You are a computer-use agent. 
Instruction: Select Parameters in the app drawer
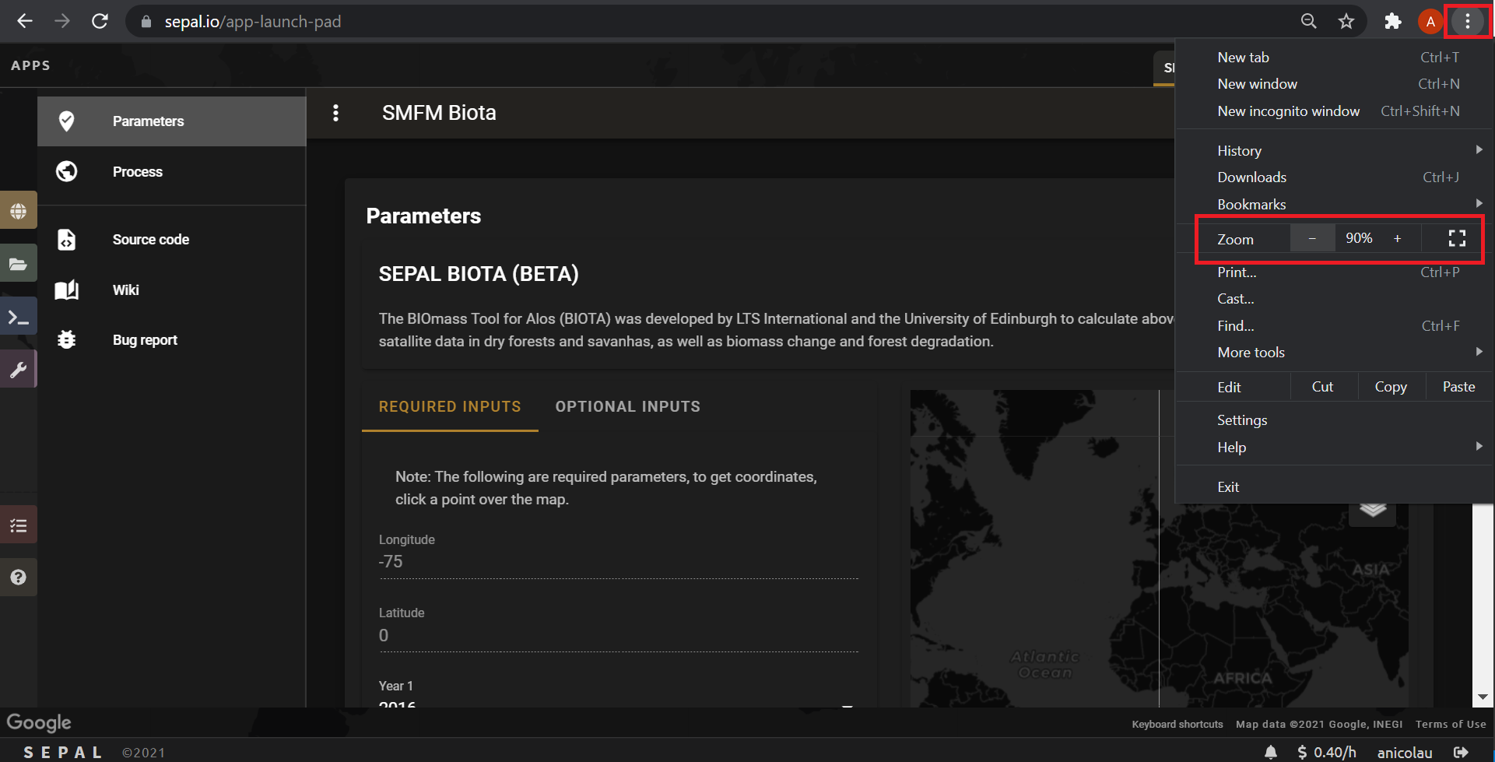(172, 121)
